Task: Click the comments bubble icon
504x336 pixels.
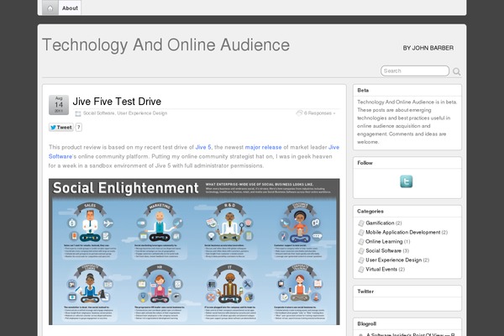Action: click(x=299, y=113)
